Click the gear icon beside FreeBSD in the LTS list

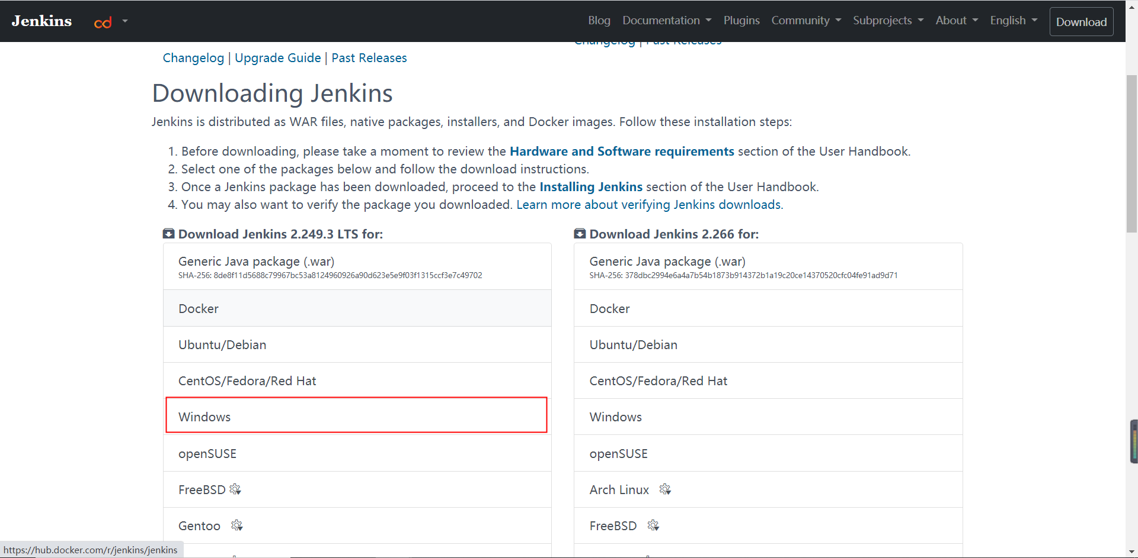point(235,489)
